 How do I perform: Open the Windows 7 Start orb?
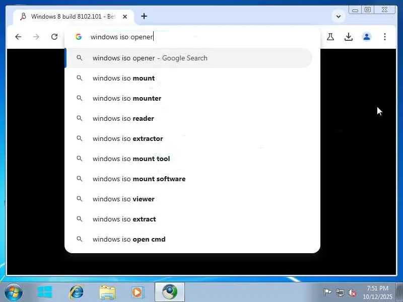14,292
